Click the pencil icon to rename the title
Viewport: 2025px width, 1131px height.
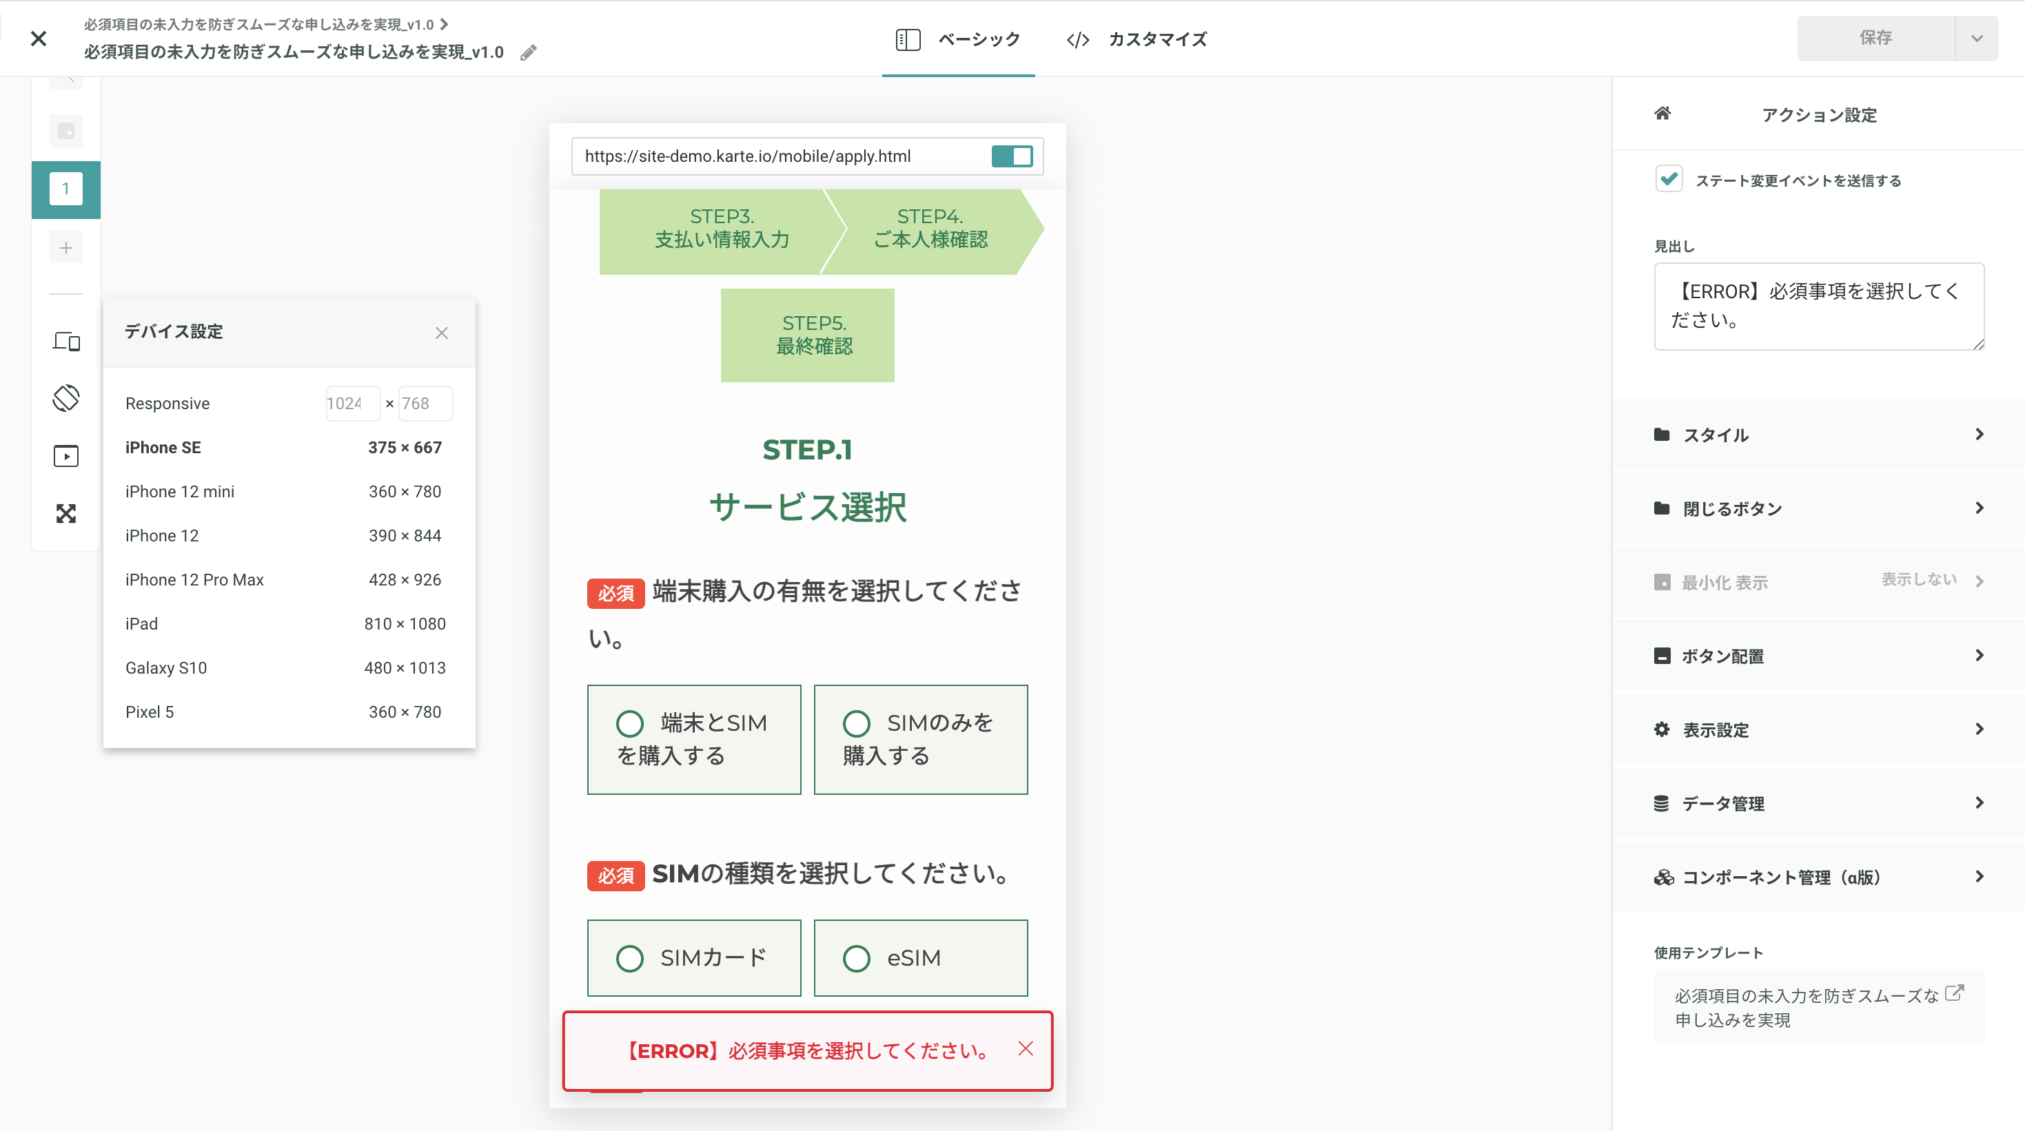click(528, 52)
